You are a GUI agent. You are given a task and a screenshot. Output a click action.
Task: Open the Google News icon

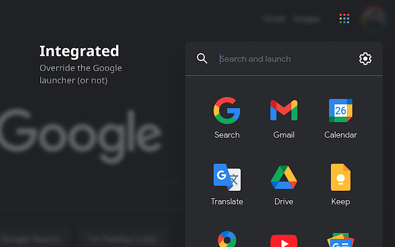[x=341, y=240]
